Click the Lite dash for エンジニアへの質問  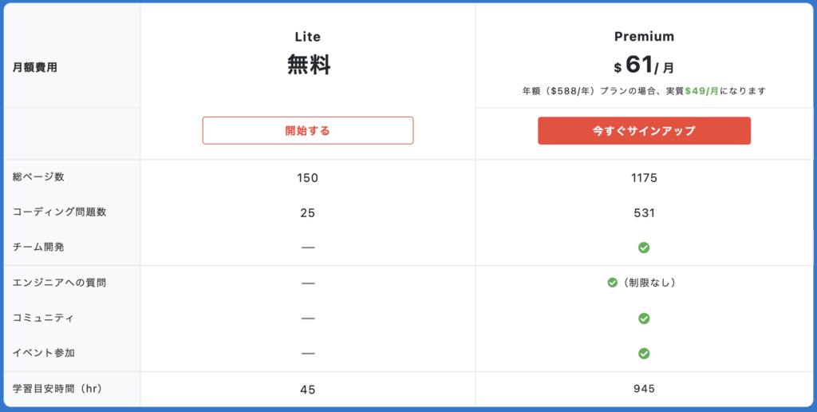(308, 283)
